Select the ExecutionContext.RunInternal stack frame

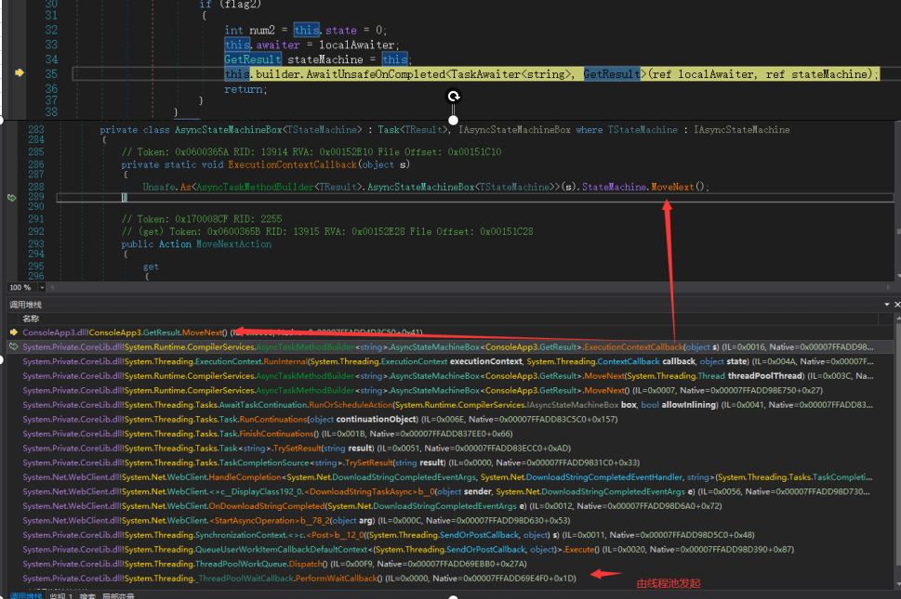pos(448,361)
